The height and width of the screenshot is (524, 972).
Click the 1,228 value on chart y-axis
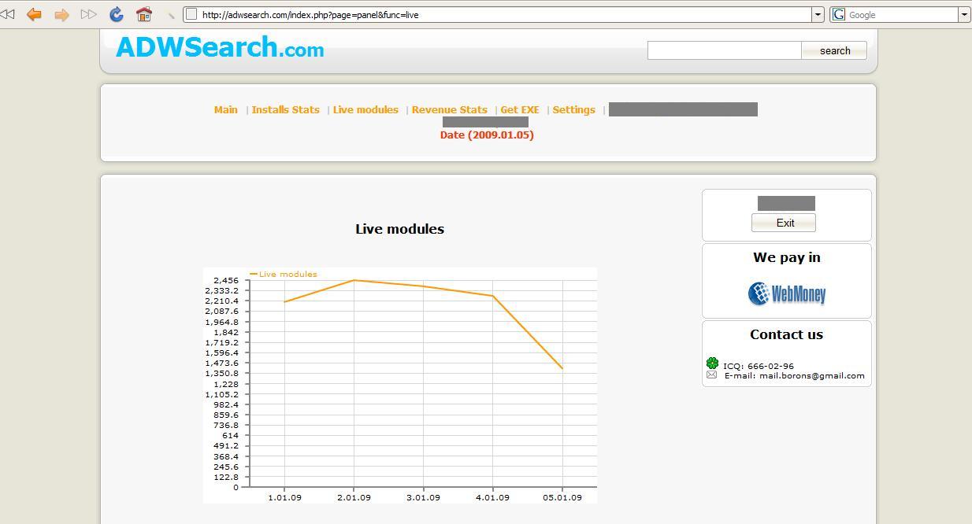coord(226,384)
